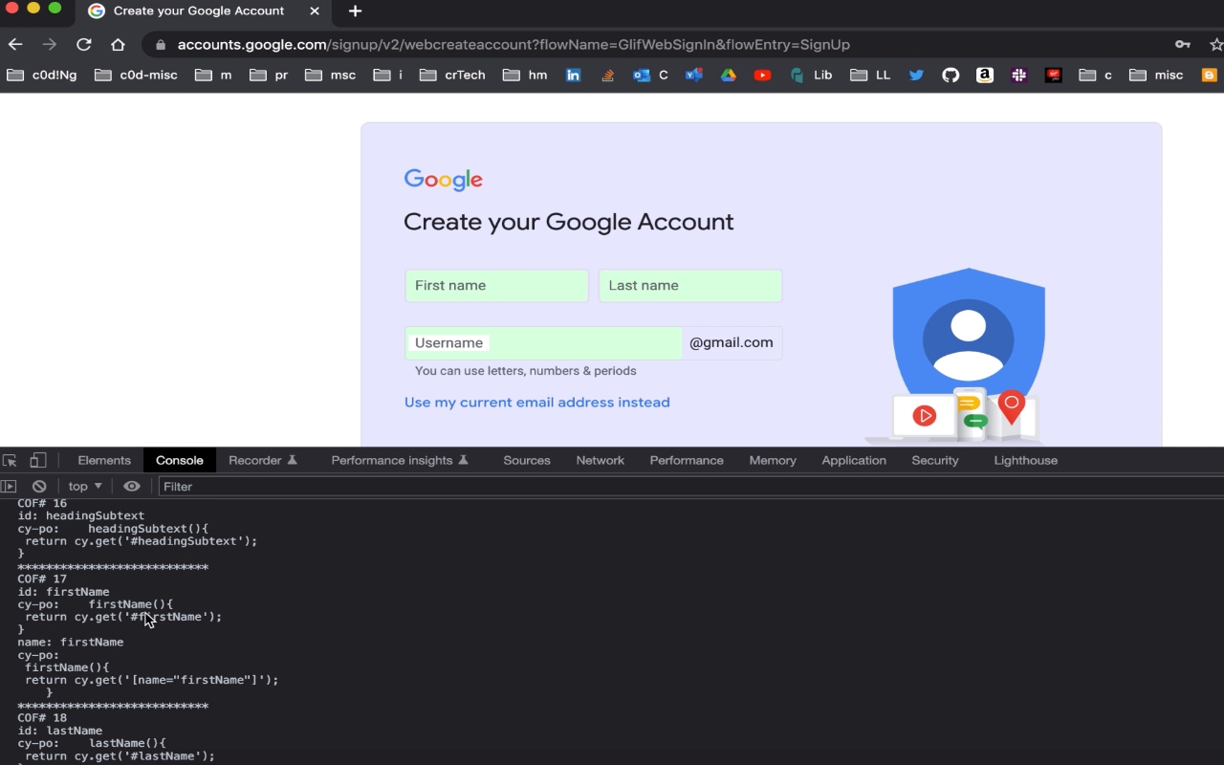
Task: Open the Performance tab
Action: (687, 460)
